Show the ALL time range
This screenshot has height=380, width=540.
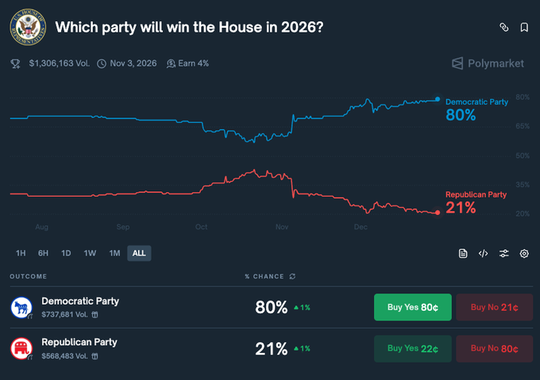[x=139, y=253]
